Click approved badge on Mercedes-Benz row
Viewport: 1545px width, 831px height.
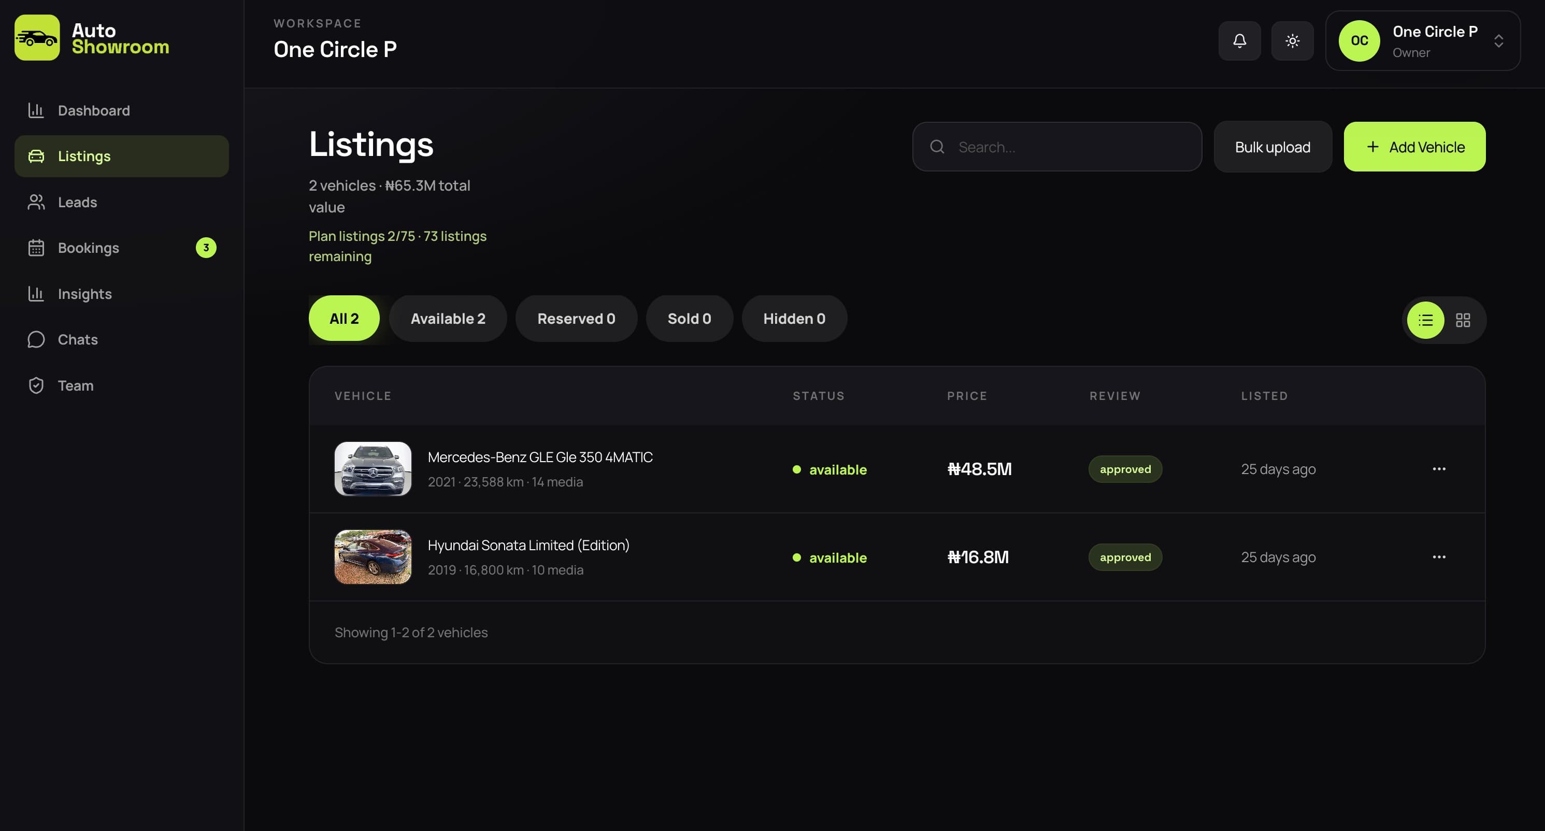click(x=1125, y=469)
